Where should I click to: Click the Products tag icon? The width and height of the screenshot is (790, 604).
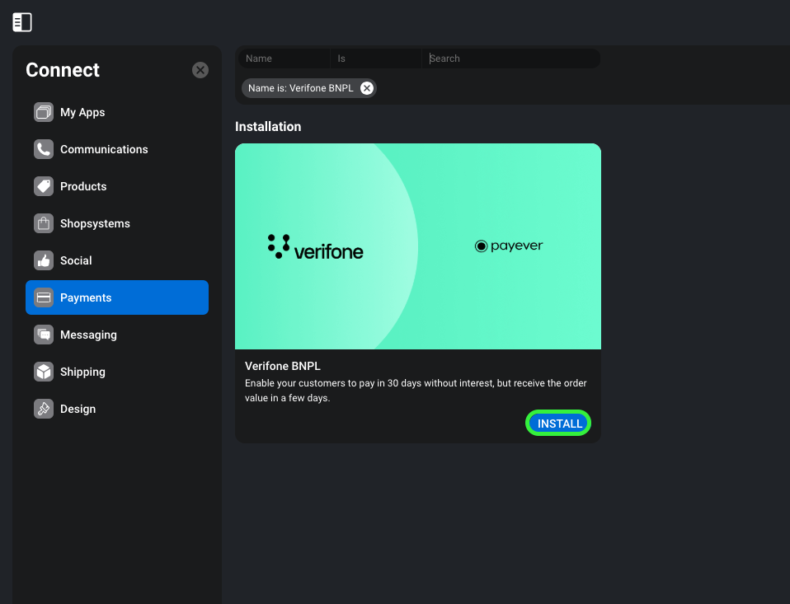tap(44, 186)
